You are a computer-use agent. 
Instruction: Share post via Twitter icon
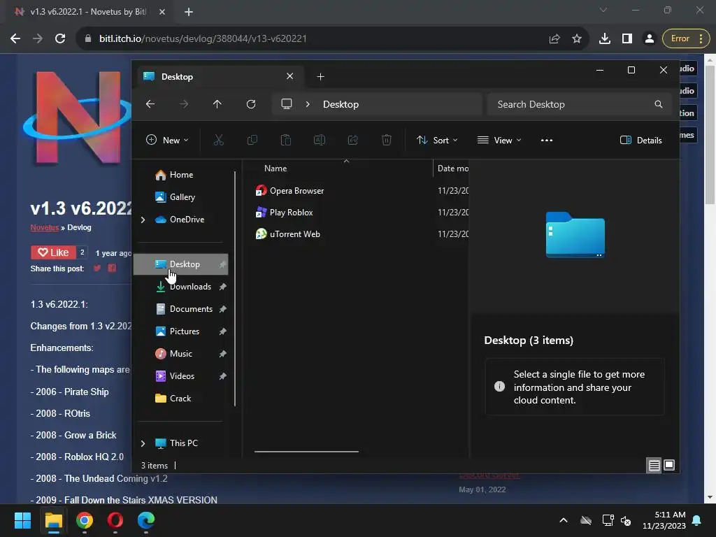pyautogui.click(x=97, y=268)
